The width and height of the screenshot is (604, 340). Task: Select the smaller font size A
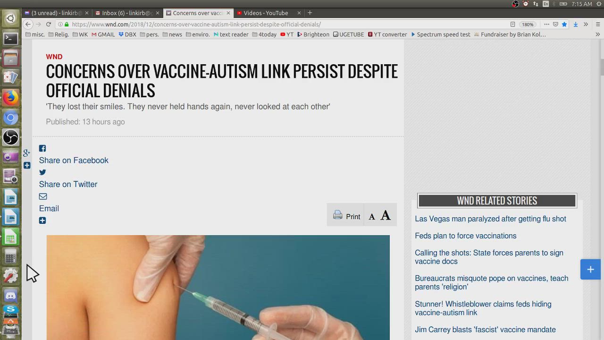pos(372,217)
